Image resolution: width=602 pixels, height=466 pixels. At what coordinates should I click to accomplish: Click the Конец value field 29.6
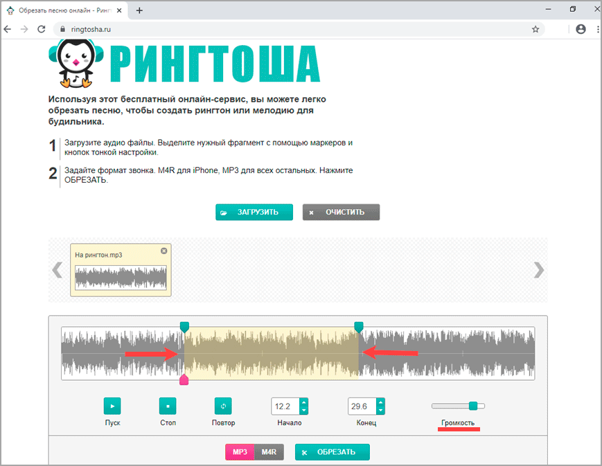coord(362,406)
